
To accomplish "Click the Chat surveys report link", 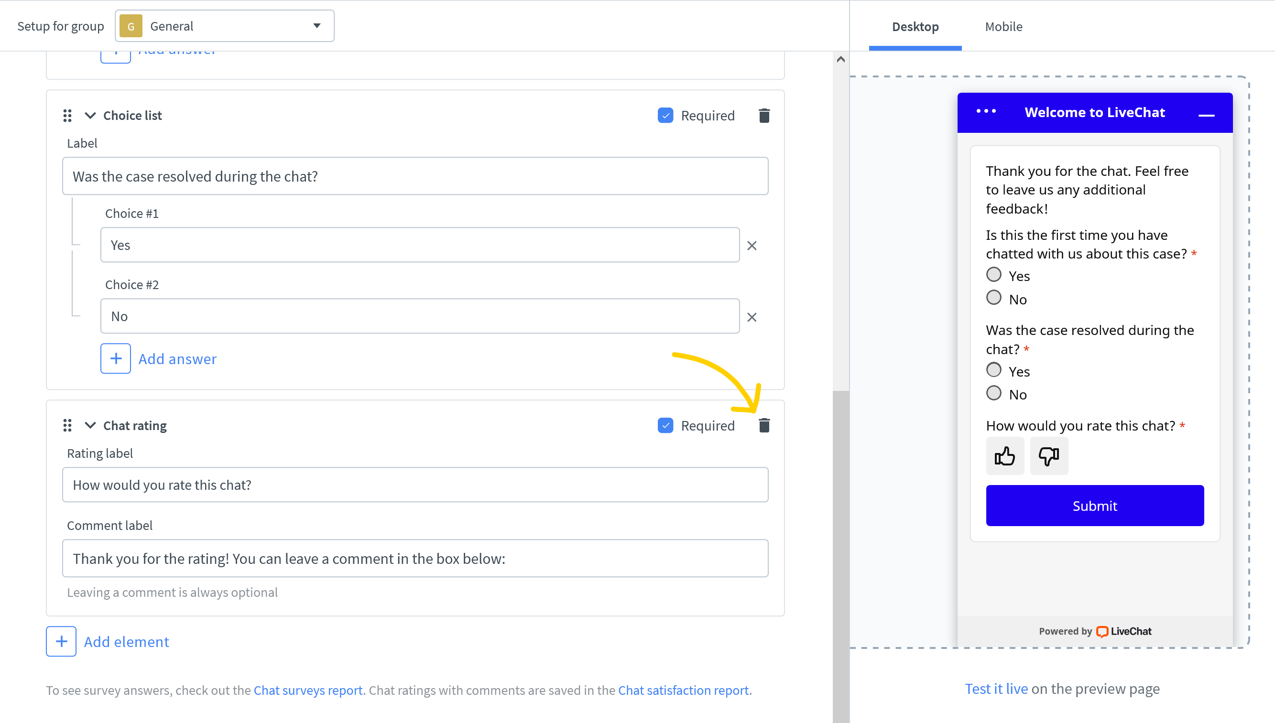I will (x=308, y=690).
